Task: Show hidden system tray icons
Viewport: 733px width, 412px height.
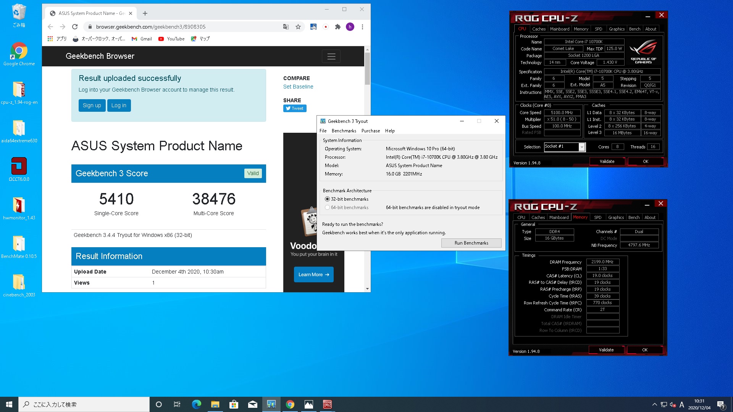Action: pos(654,404)
